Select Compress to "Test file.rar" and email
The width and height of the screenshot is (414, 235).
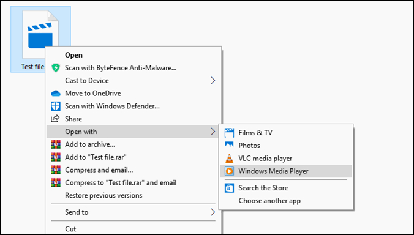tap(134, 182)
